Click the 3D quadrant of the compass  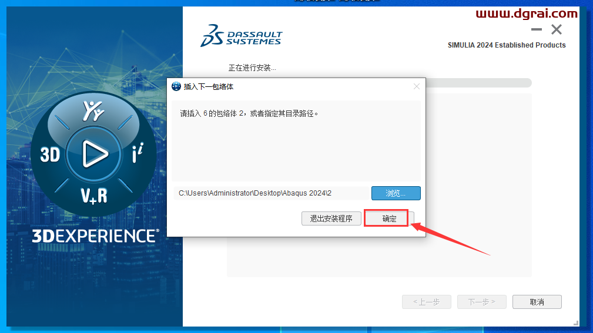[x=50, y=154]
